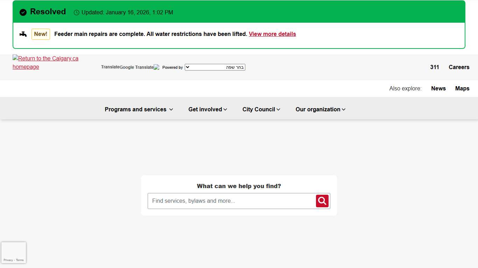Open the View more details link
Screen dimensions: 478x268
(x=272, y=34)
